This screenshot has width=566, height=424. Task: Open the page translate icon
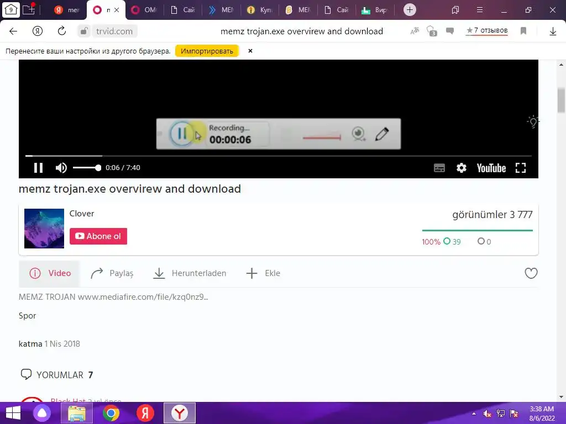click(415, 31)
